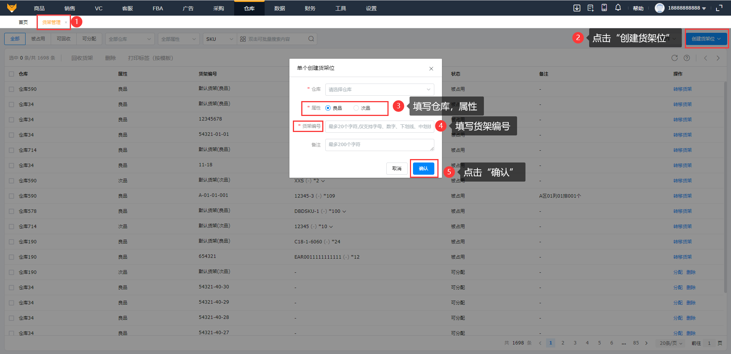The height and width of the screenshot is (354, 731).
Task: Go to next pagination page
Action: coord(646,343)
